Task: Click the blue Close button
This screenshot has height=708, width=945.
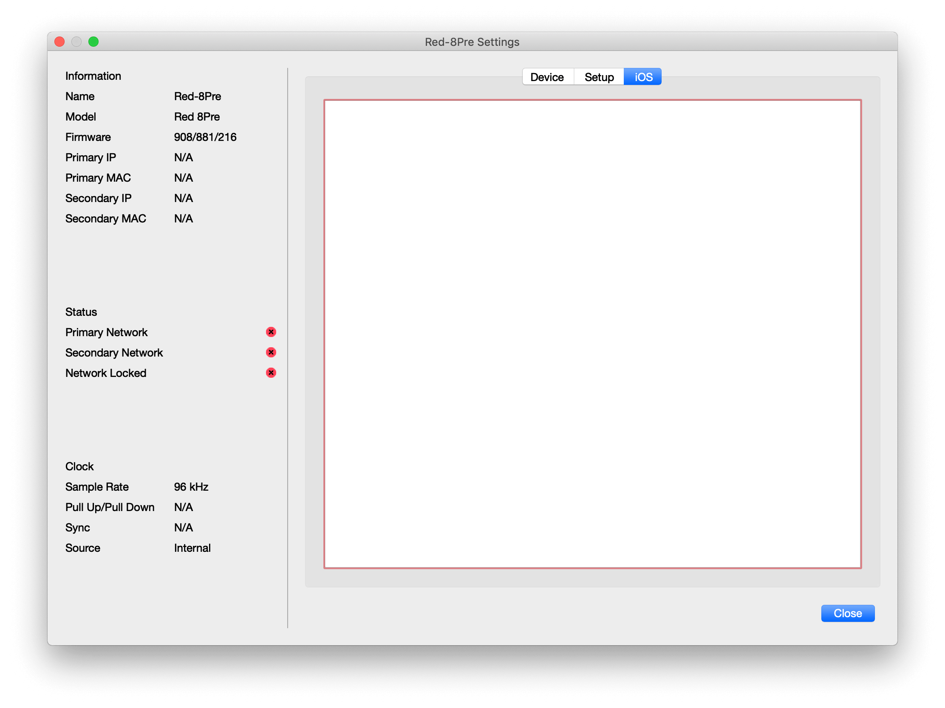Action: pos(848,614)
